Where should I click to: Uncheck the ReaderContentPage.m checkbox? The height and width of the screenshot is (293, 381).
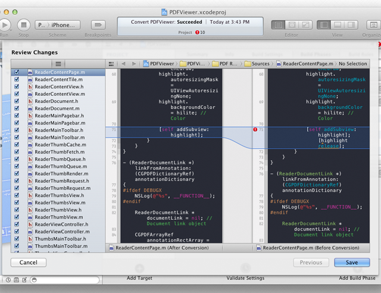[17, 72]
